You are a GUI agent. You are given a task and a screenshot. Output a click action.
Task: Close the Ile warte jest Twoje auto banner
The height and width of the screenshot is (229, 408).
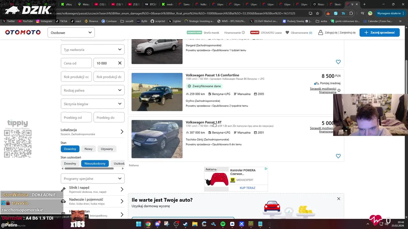(x=339, y=199)
